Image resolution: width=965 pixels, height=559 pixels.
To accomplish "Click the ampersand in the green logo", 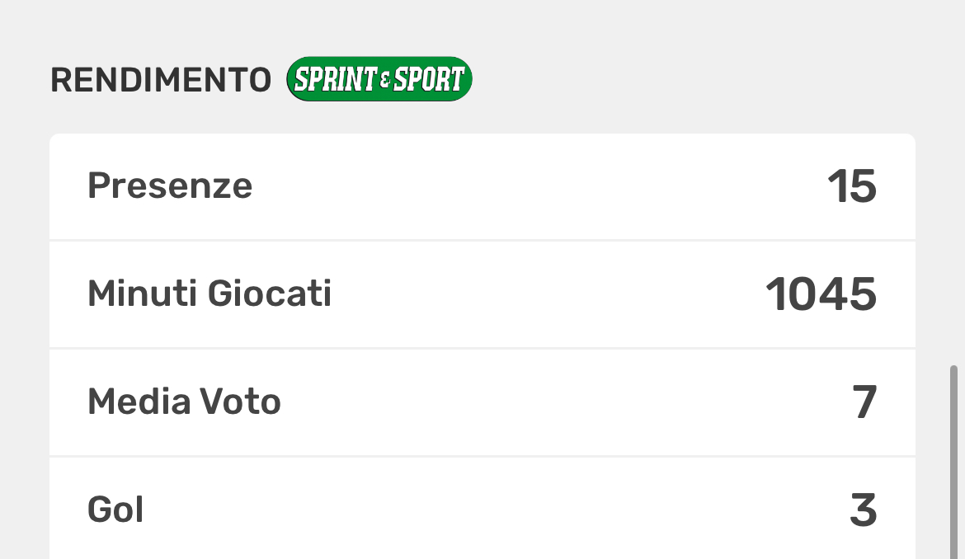I will click(385, 81).
